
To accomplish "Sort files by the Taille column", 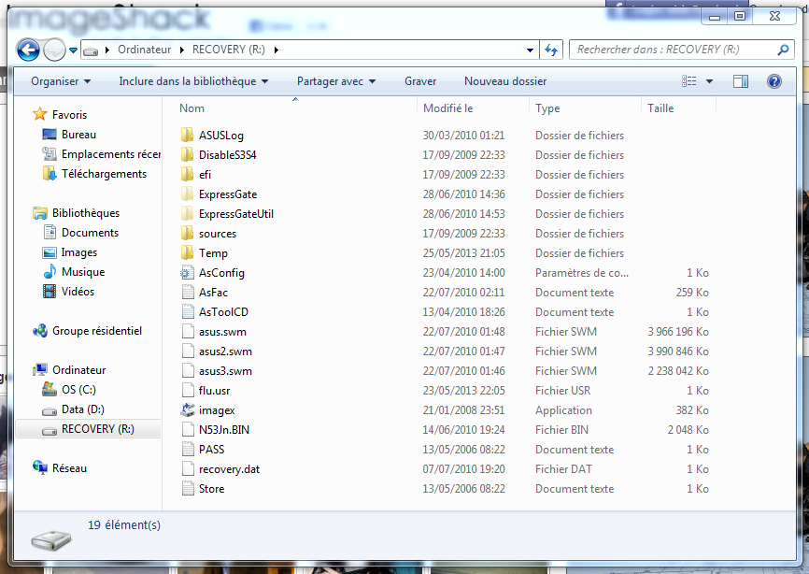I will 660,108.
